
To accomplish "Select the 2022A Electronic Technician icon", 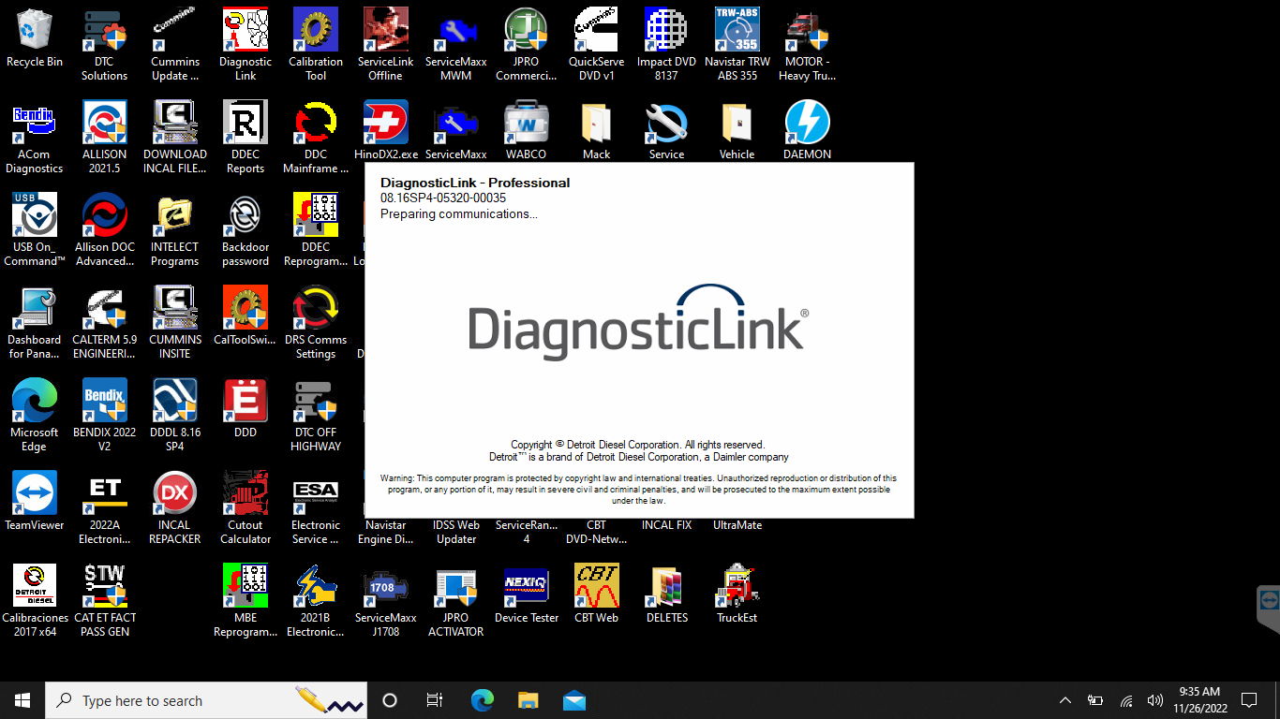I will [x=105, y=494].
